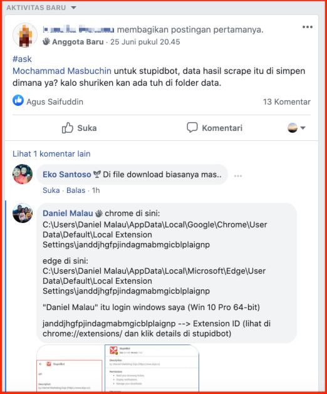This screenshot has width=327, height=394.
Task: Click Balas under Eko Santoso's comment
Action: (76, 190)
